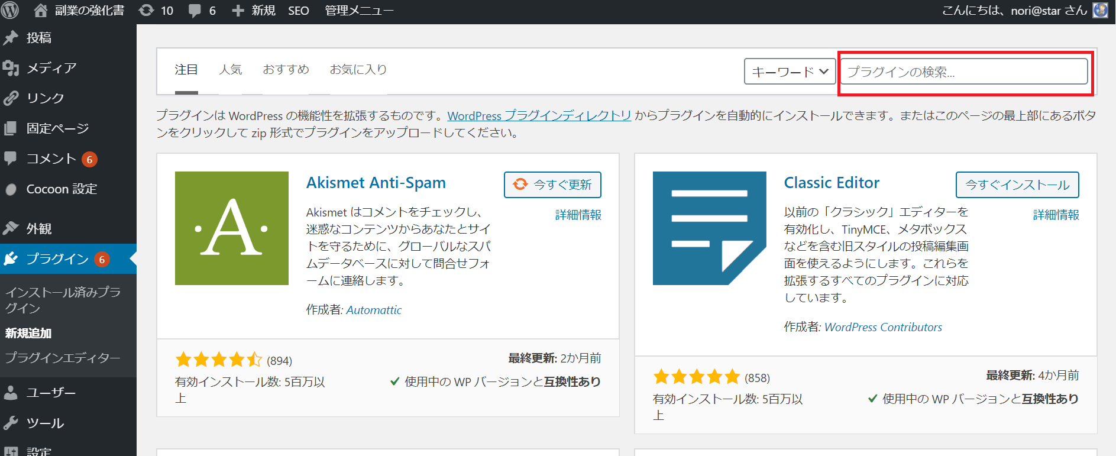This screenshot has width=1116, height=456.
Task: Open the SEO menu in admin bar
Action: [299, 11]
